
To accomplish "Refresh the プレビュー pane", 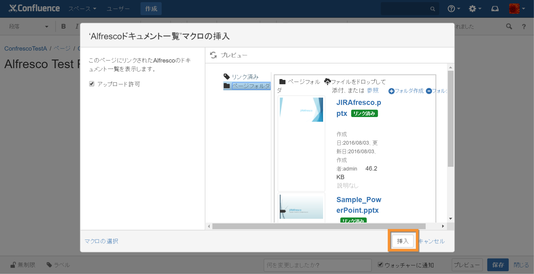I will [213, 55].
